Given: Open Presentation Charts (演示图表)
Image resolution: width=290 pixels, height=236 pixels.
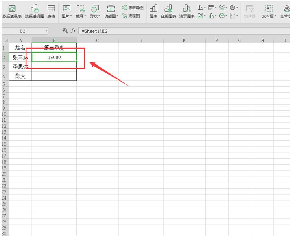Looking at the screenshot, I should click(x=187, y=11).
